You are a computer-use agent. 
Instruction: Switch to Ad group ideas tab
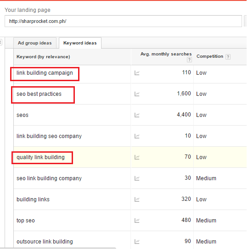tap(35, 43)
